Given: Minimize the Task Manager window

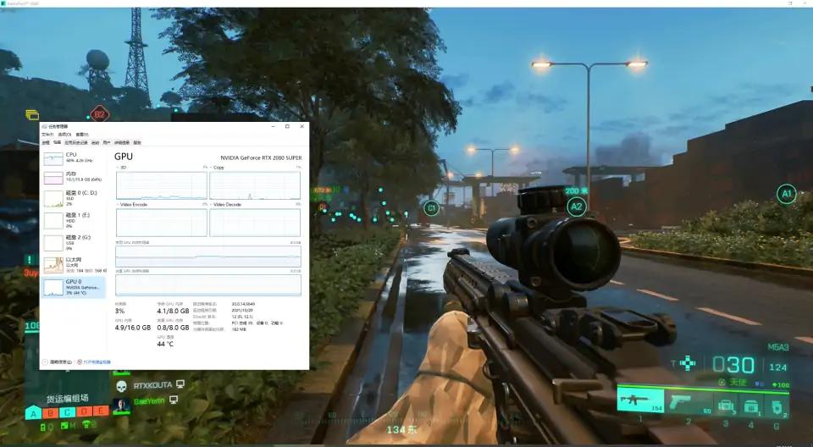Looking at the screenshot, I should [274, 126].
